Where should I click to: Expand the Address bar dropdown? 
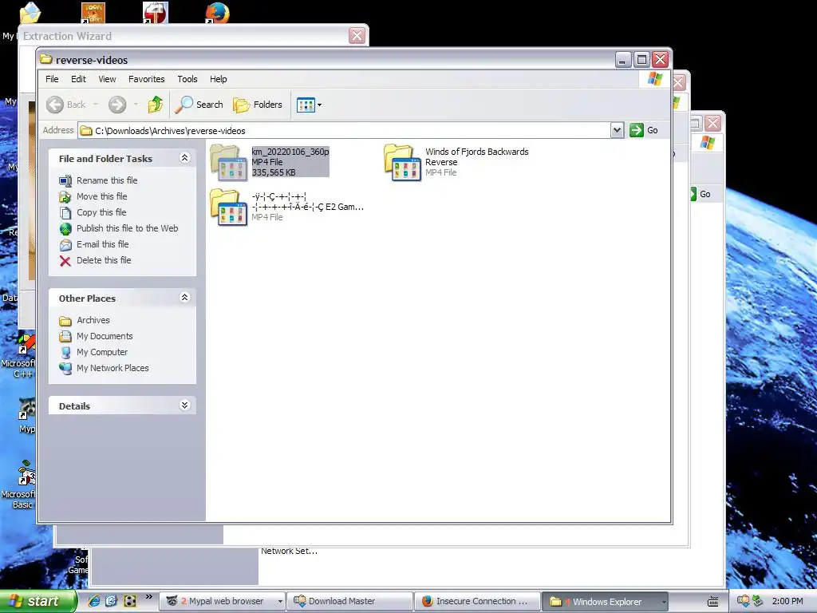[617, 130]
